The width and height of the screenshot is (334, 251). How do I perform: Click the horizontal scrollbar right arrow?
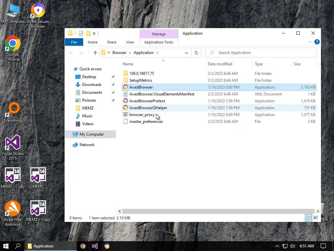318,211
